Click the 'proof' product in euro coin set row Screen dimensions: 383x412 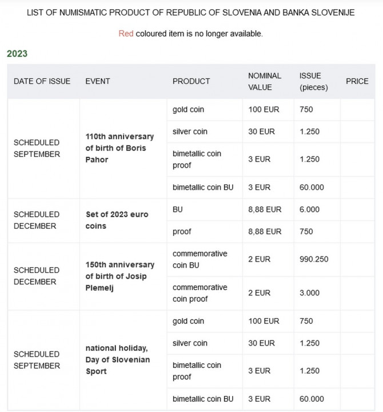click(x=182, y=232)
